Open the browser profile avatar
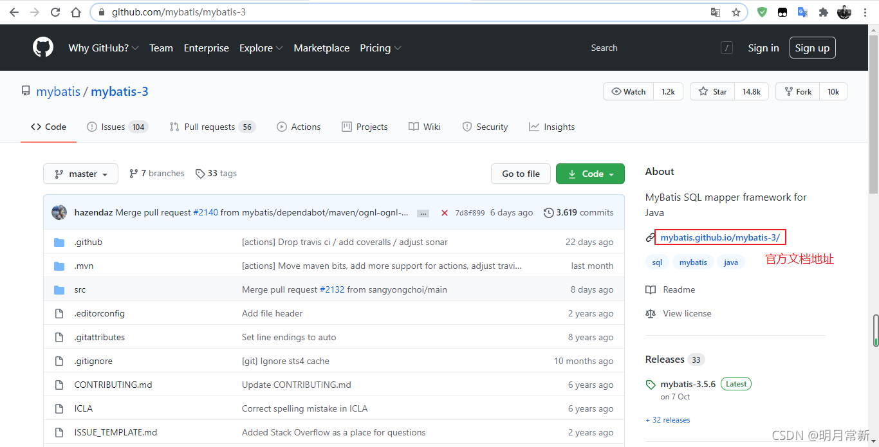Image resolution: width=879 pixels, height=447 pixels. 844,12
